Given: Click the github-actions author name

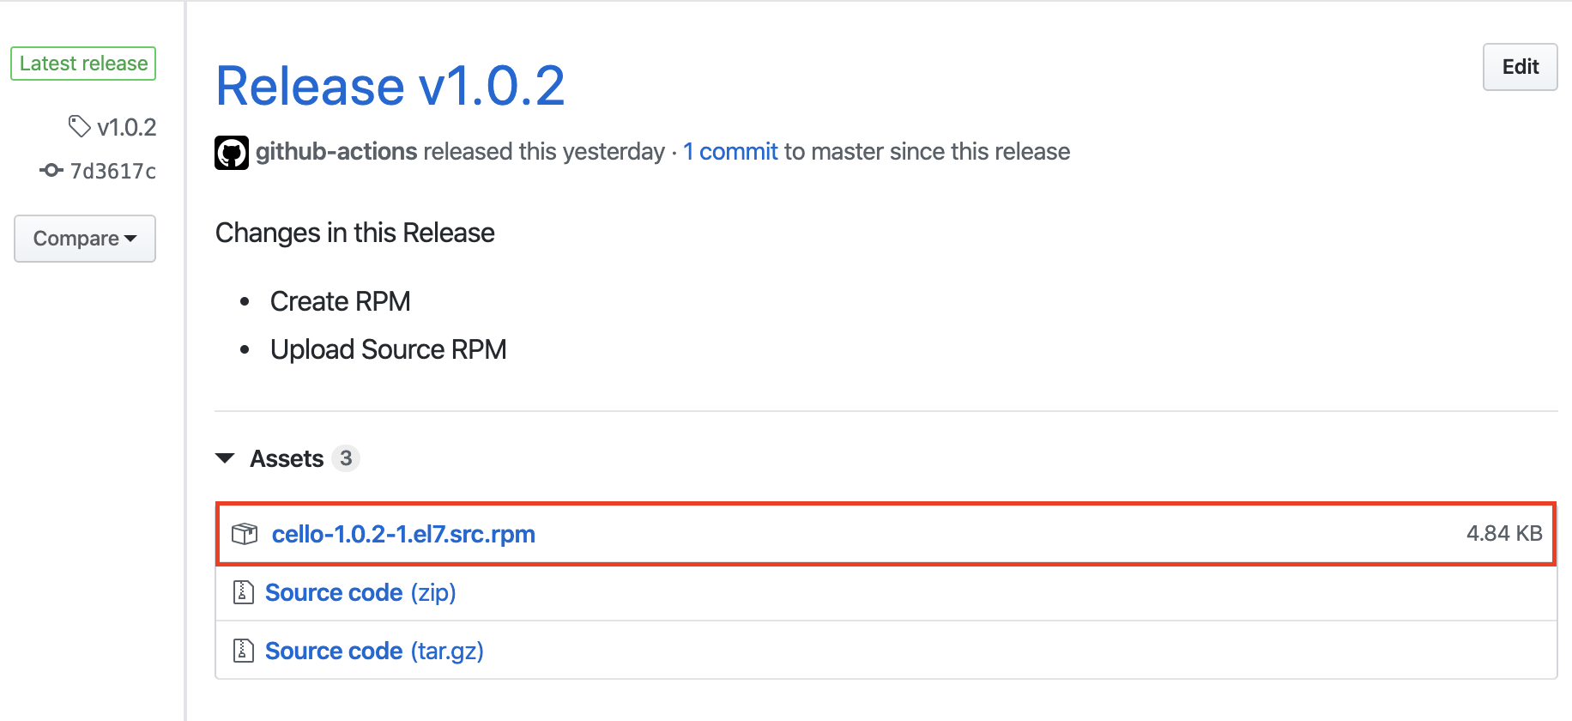Looking at the screenshot, I should [336, 152].
